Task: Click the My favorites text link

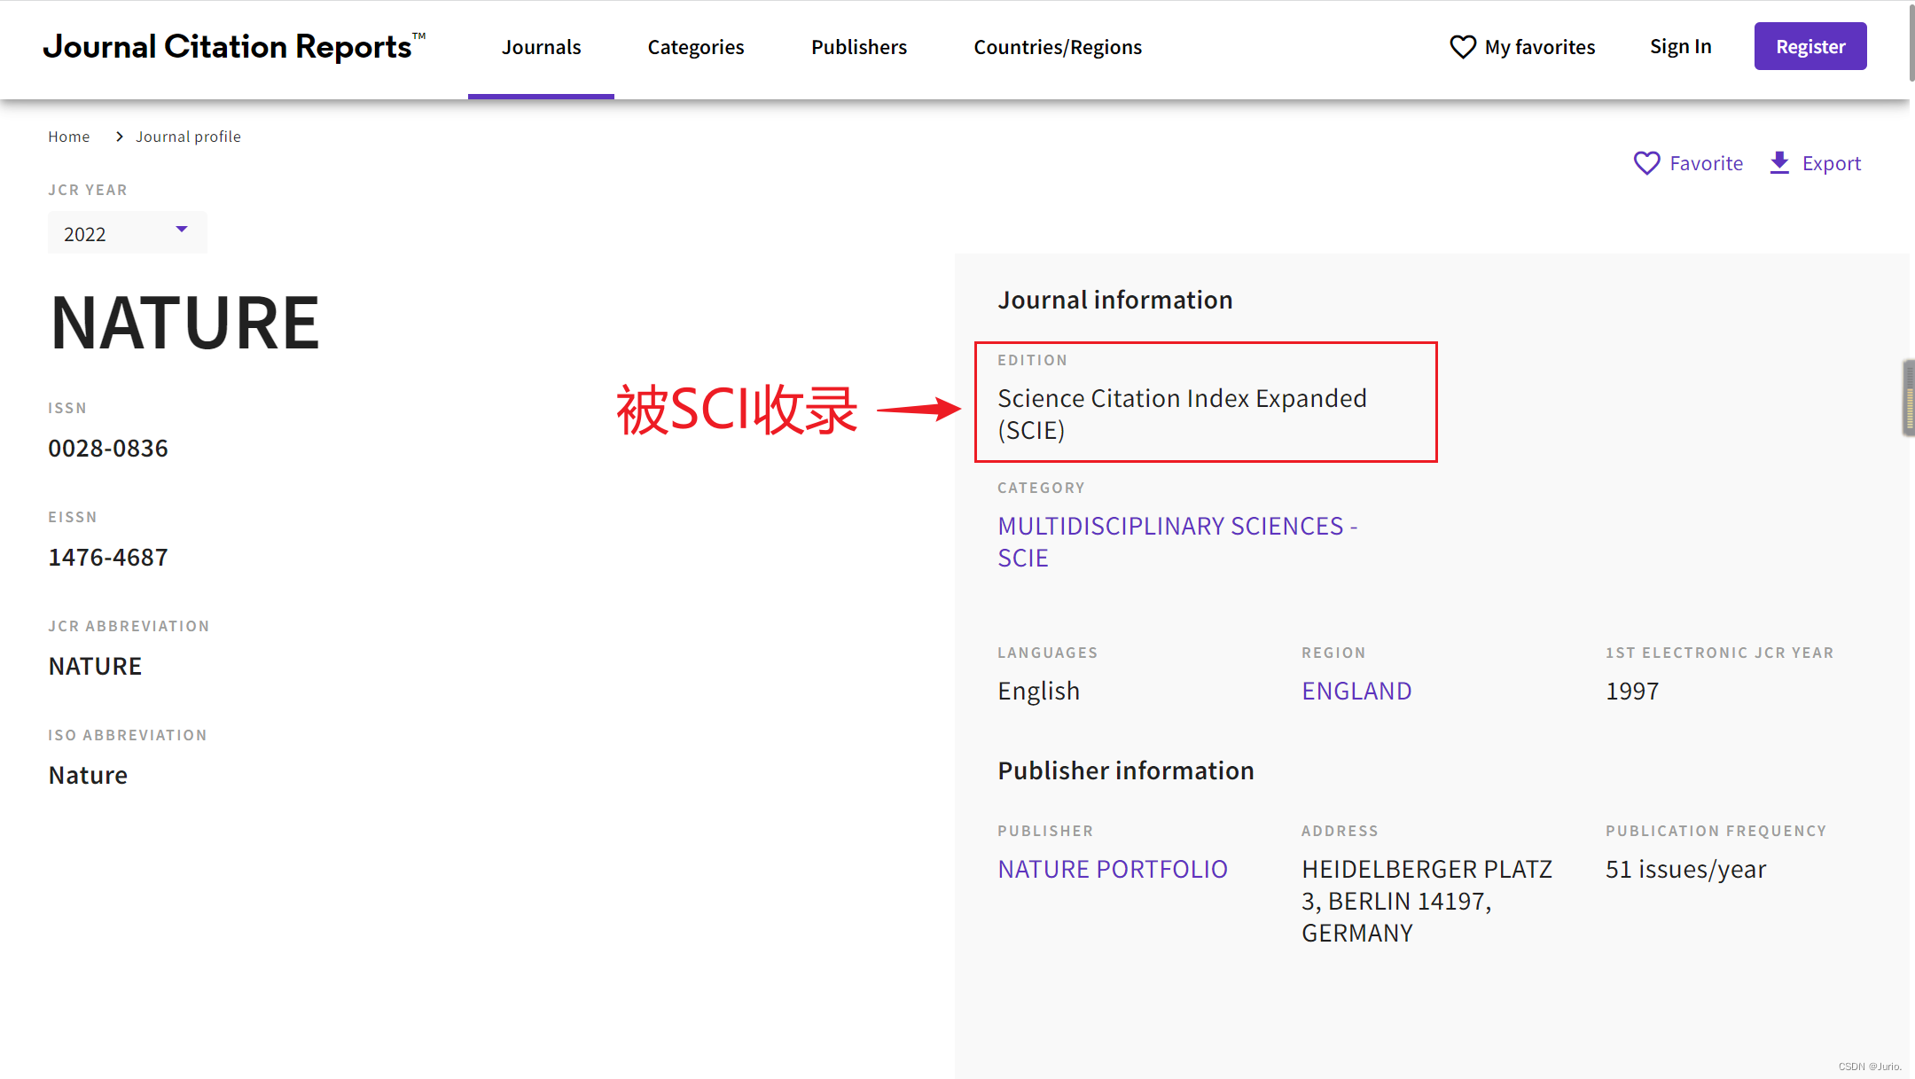Action: pyautogui.click(x=1539, y=47)
